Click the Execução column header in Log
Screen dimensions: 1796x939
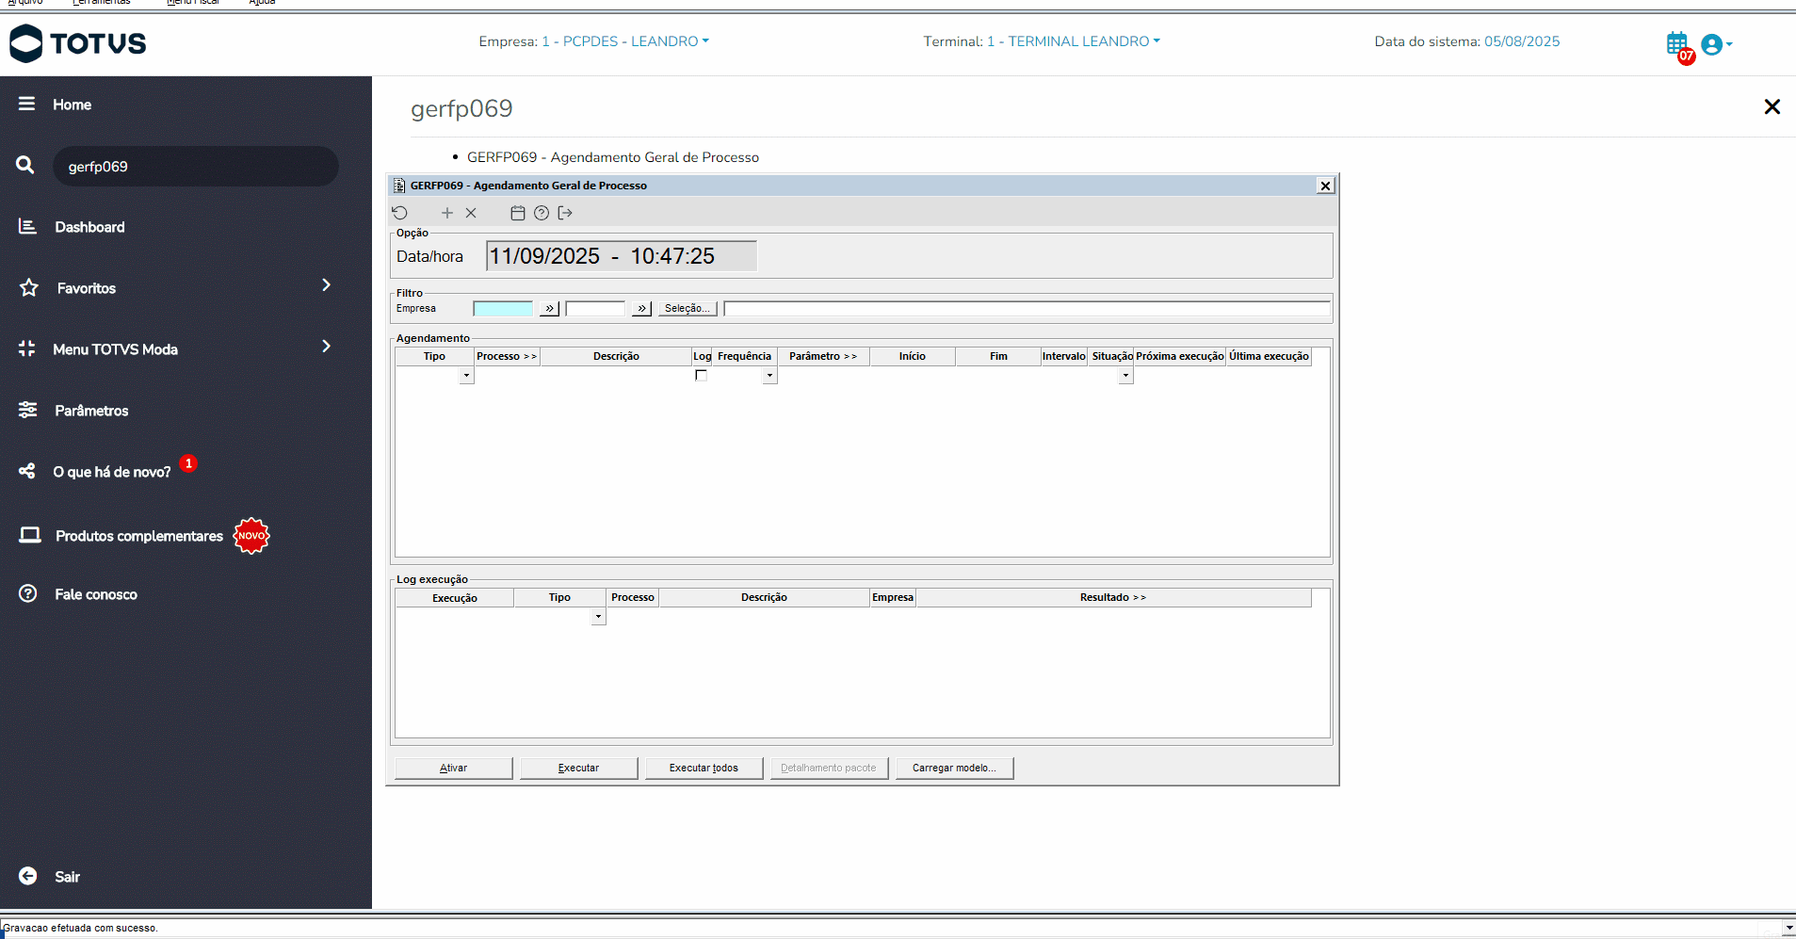[x=455, y=598]
